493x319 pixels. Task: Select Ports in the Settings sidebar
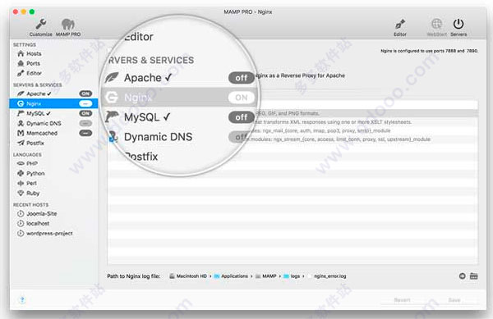click(53, 63)
